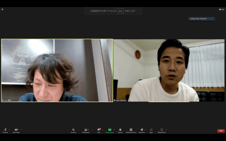
Task: Click the pin icon beside FJM 津田
Action: (3, 100)
